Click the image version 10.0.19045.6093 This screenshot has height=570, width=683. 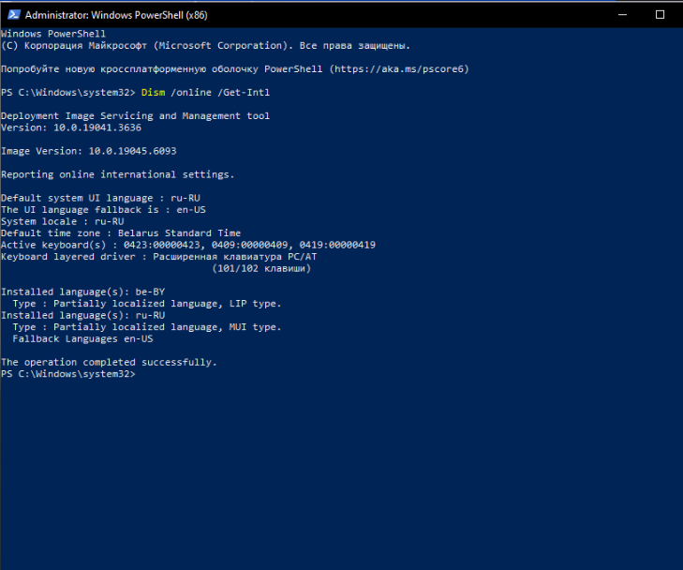point(132,151)
